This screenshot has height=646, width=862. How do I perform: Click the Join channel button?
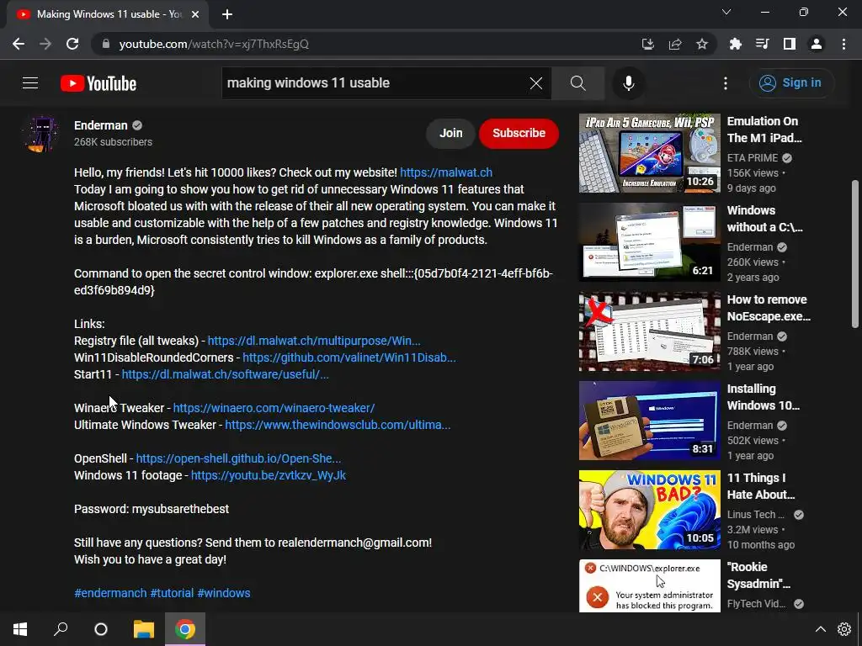(451, 133)
